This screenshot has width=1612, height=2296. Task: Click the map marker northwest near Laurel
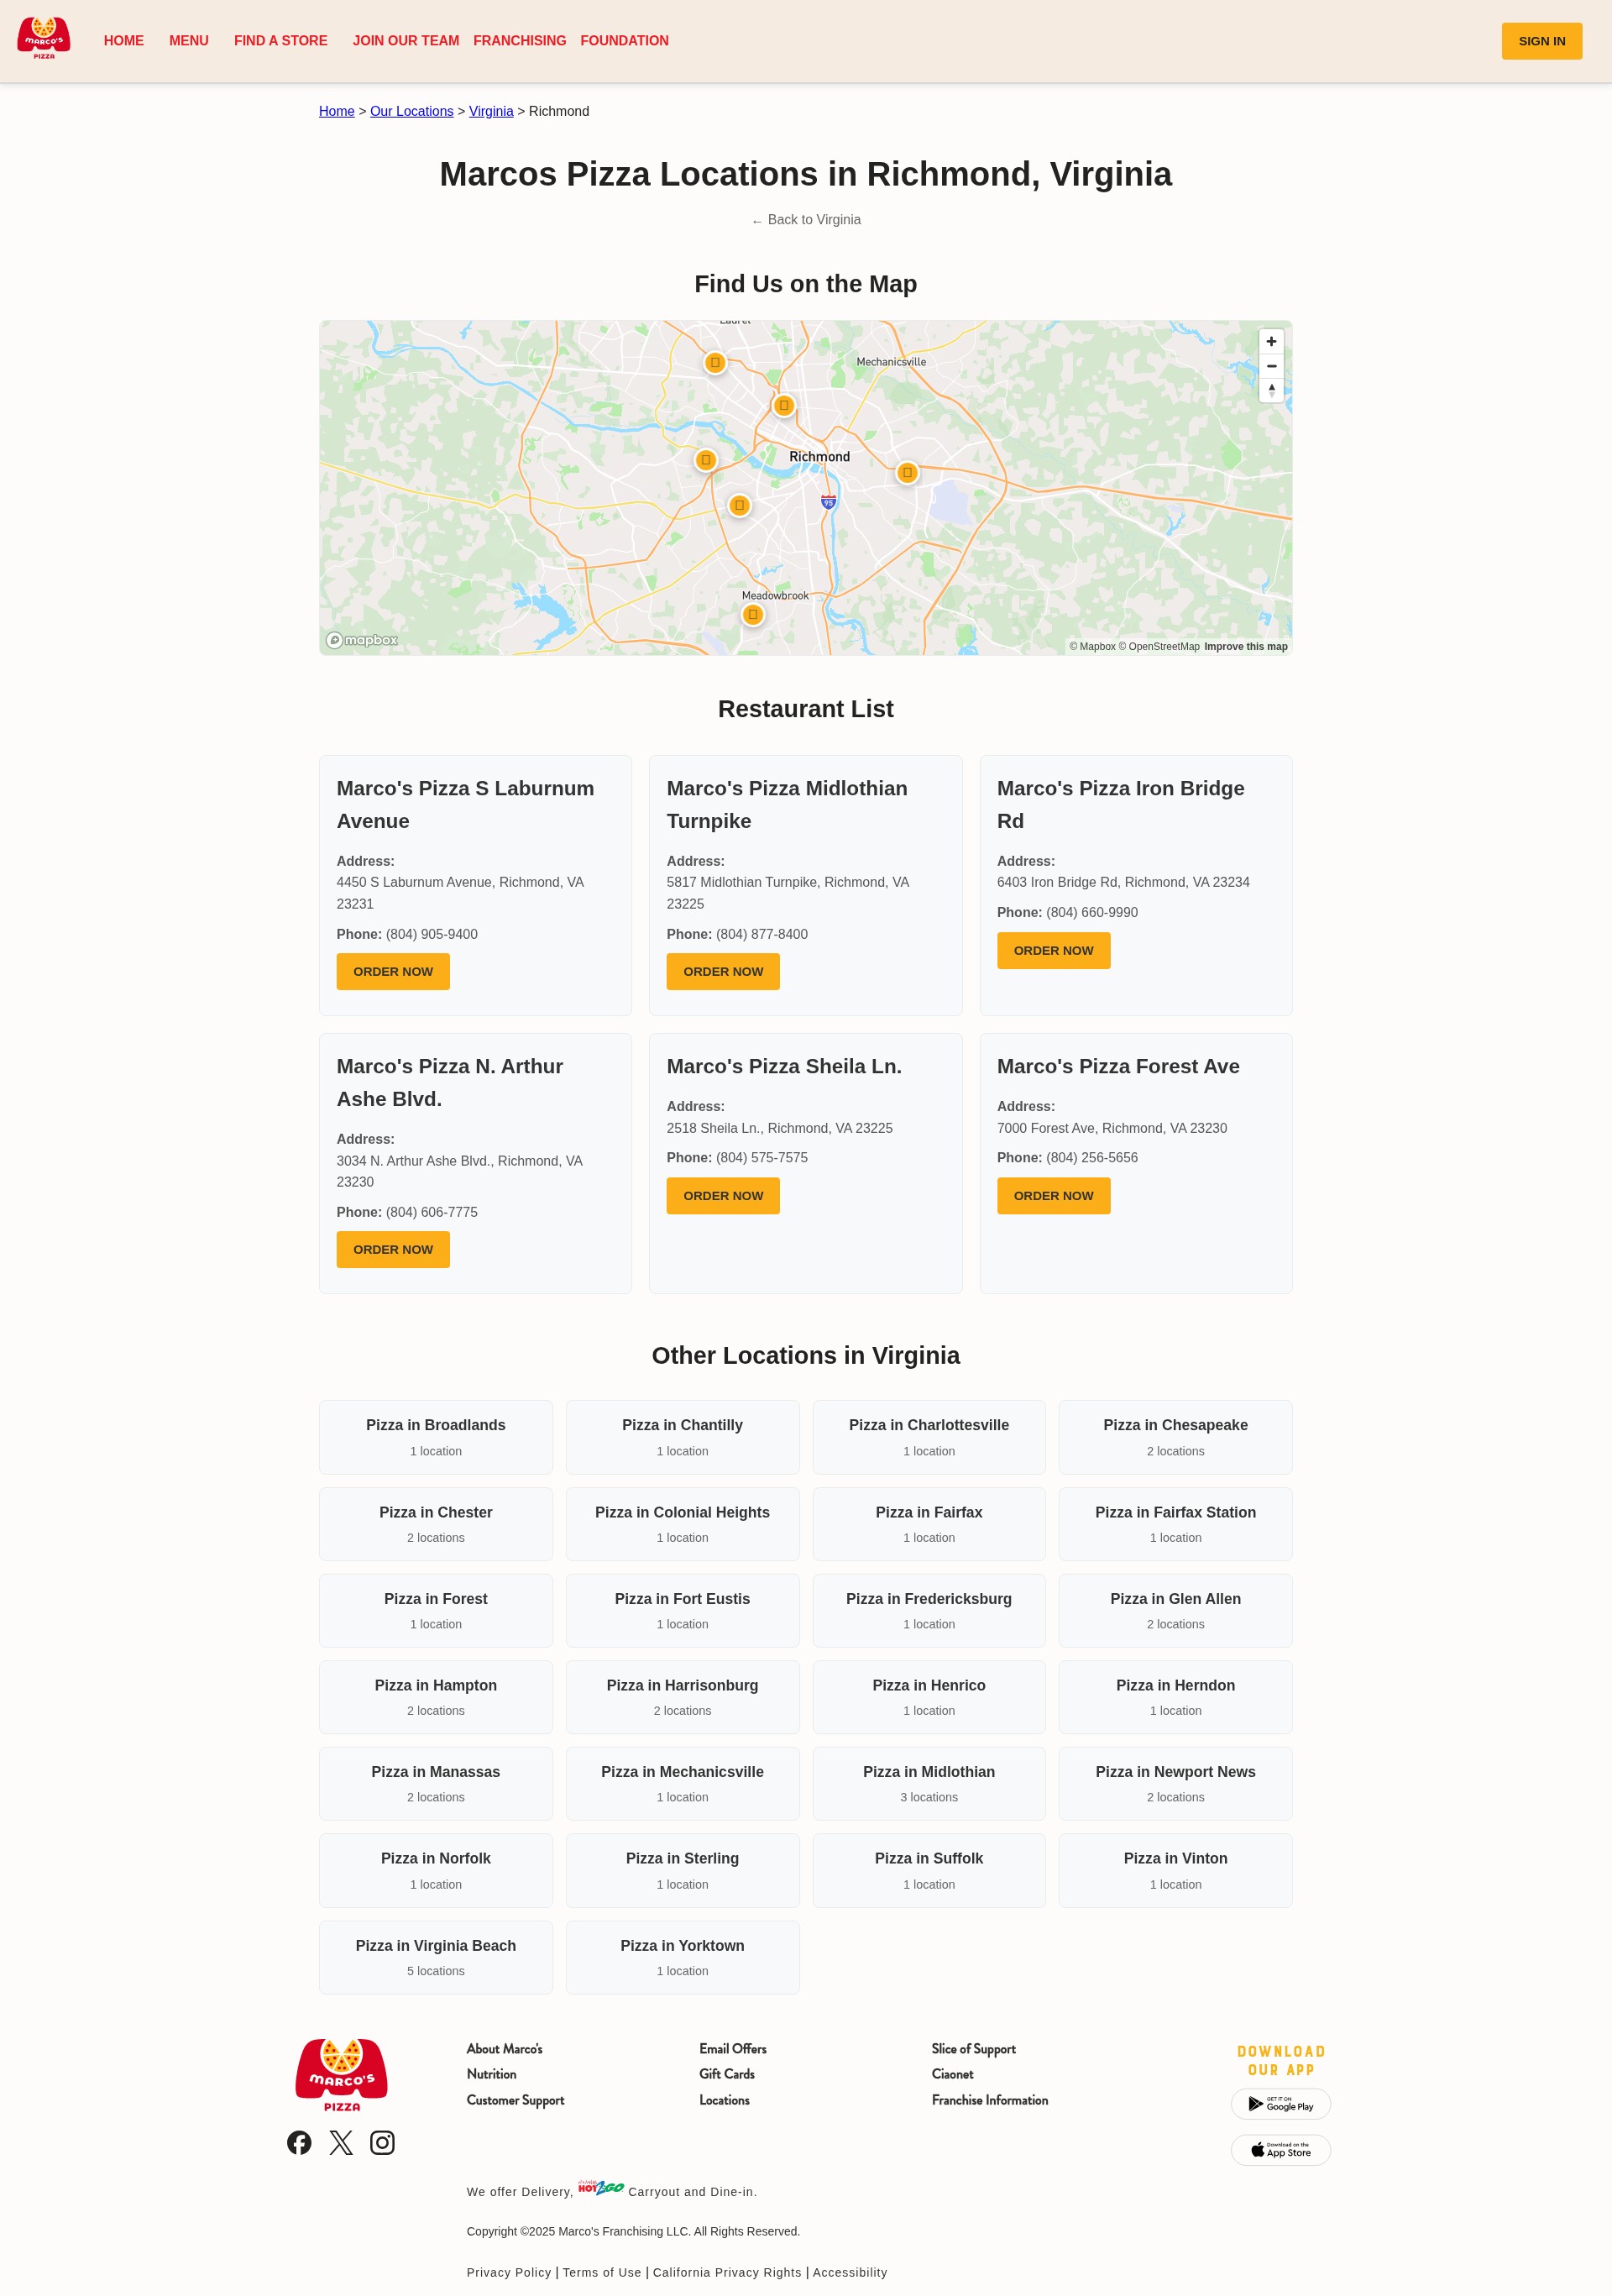point(715,363)
